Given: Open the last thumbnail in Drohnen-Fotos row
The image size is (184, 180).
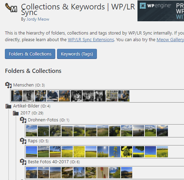Looking at the screenshot, I should [x=162, y=131].
